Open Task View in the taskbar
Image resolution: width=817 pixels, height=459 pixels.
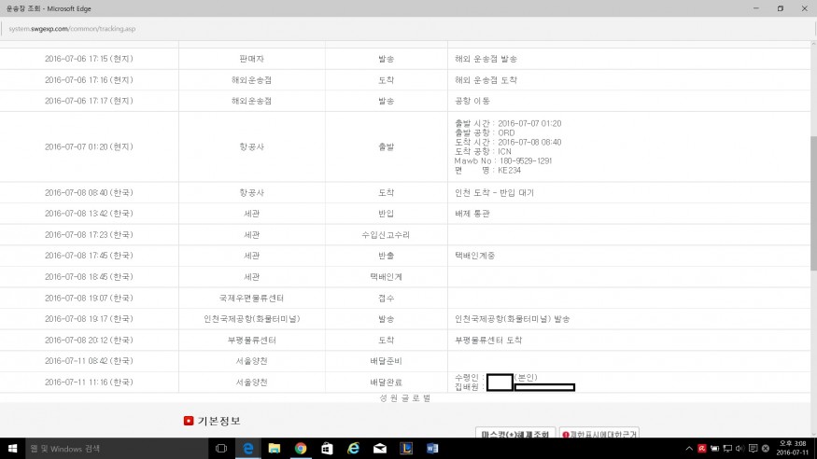221,448
